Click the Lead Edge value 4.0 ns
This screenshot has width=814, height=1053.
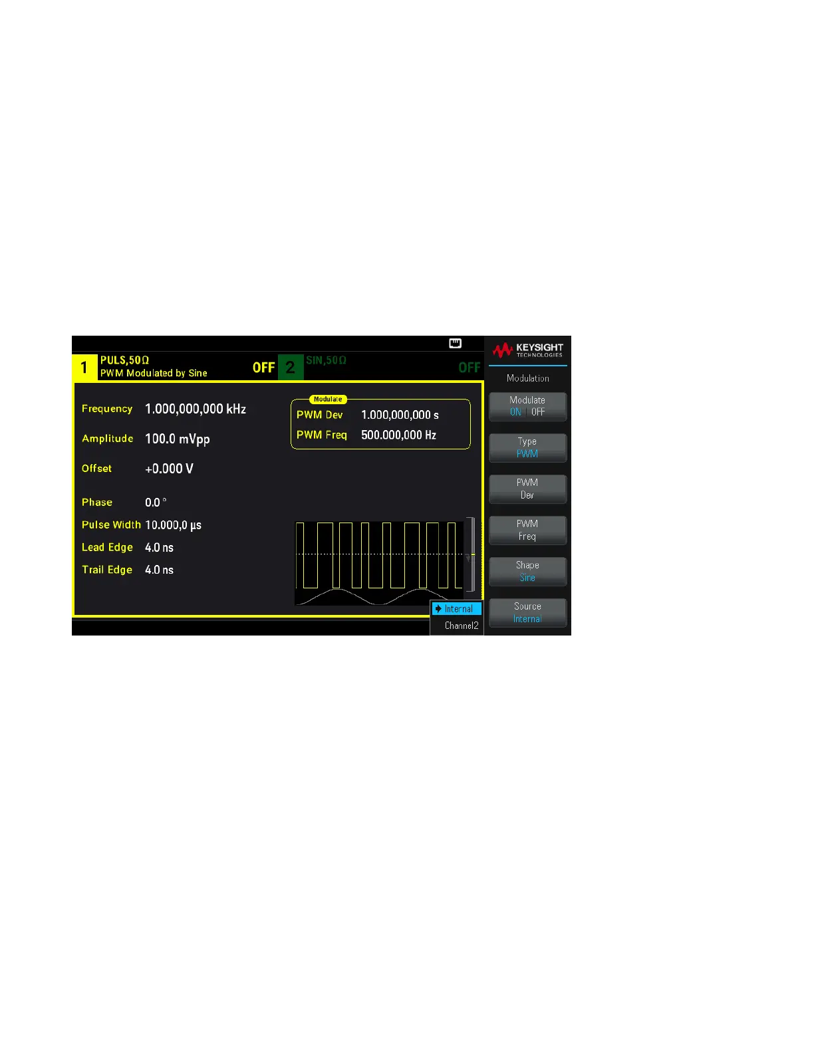[x=160, y=548]
